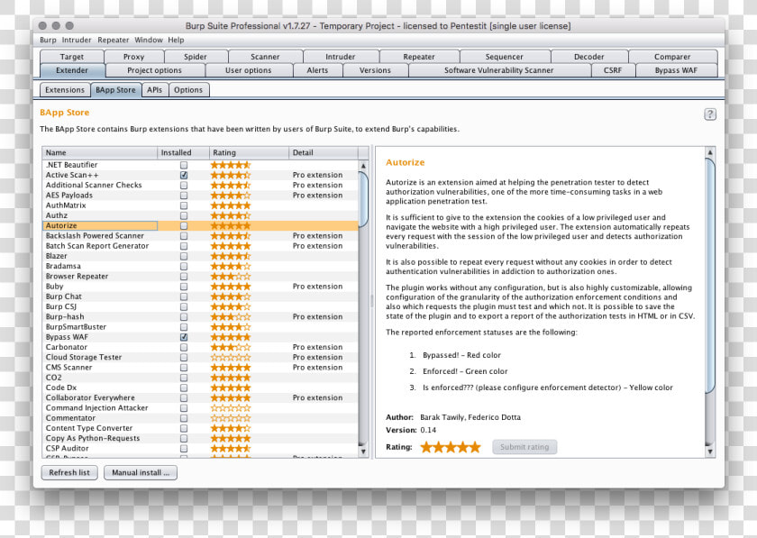
Task: Select the Carbonator extension row
Action: [x=200, y=347]
